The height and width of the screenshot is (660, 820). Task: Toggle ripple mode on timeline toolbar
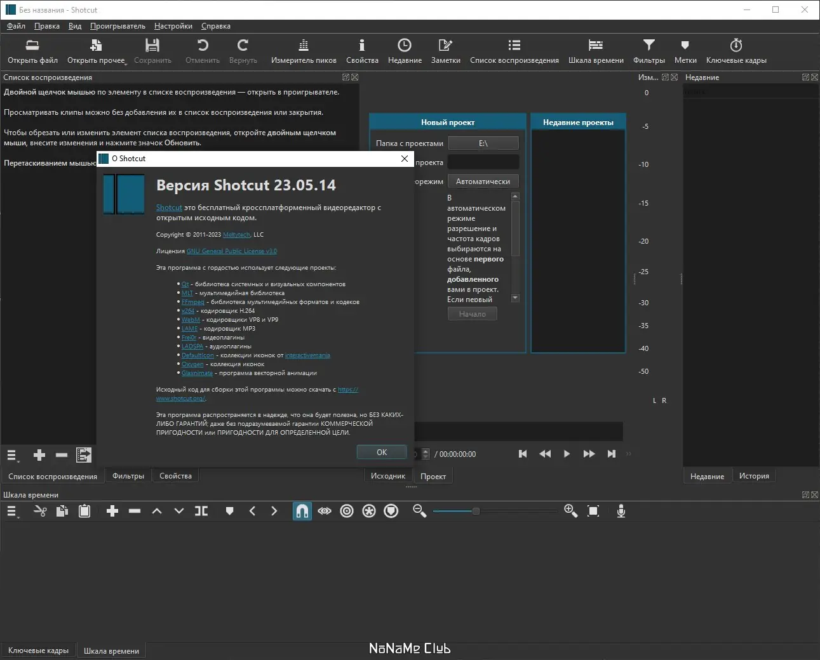click(x=347, y=511)
